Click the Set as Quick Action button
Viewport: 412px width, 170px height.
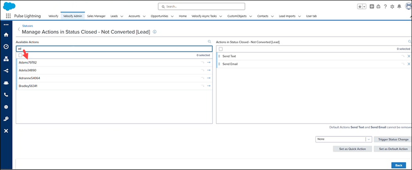(x=353, y=149)
